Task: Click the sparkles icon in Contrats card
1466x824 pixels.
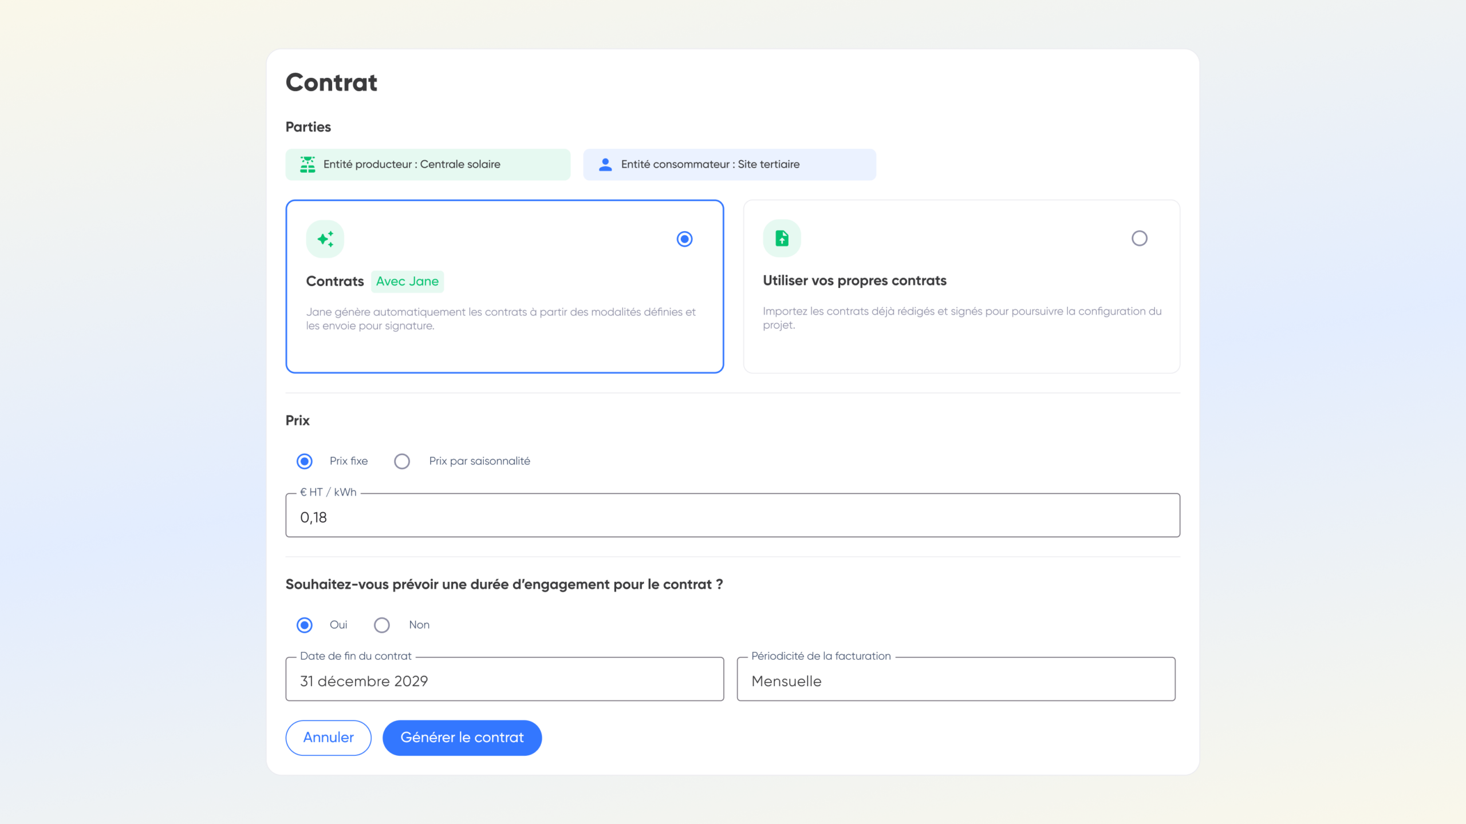Action: tap(325, 239)
